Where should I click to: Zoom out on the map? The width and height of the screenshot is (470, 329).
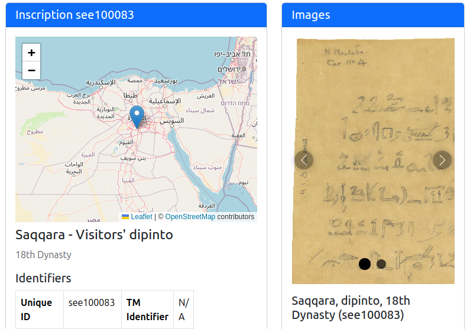(x=31, y=71)
